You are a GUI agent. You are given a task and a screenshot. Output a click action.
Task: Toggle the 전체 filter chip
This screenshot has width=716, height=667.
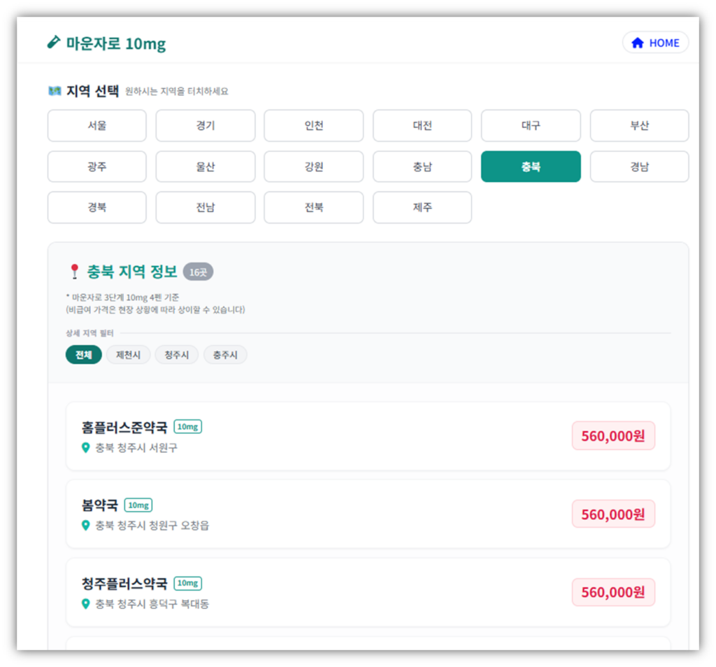pos(83,355)
